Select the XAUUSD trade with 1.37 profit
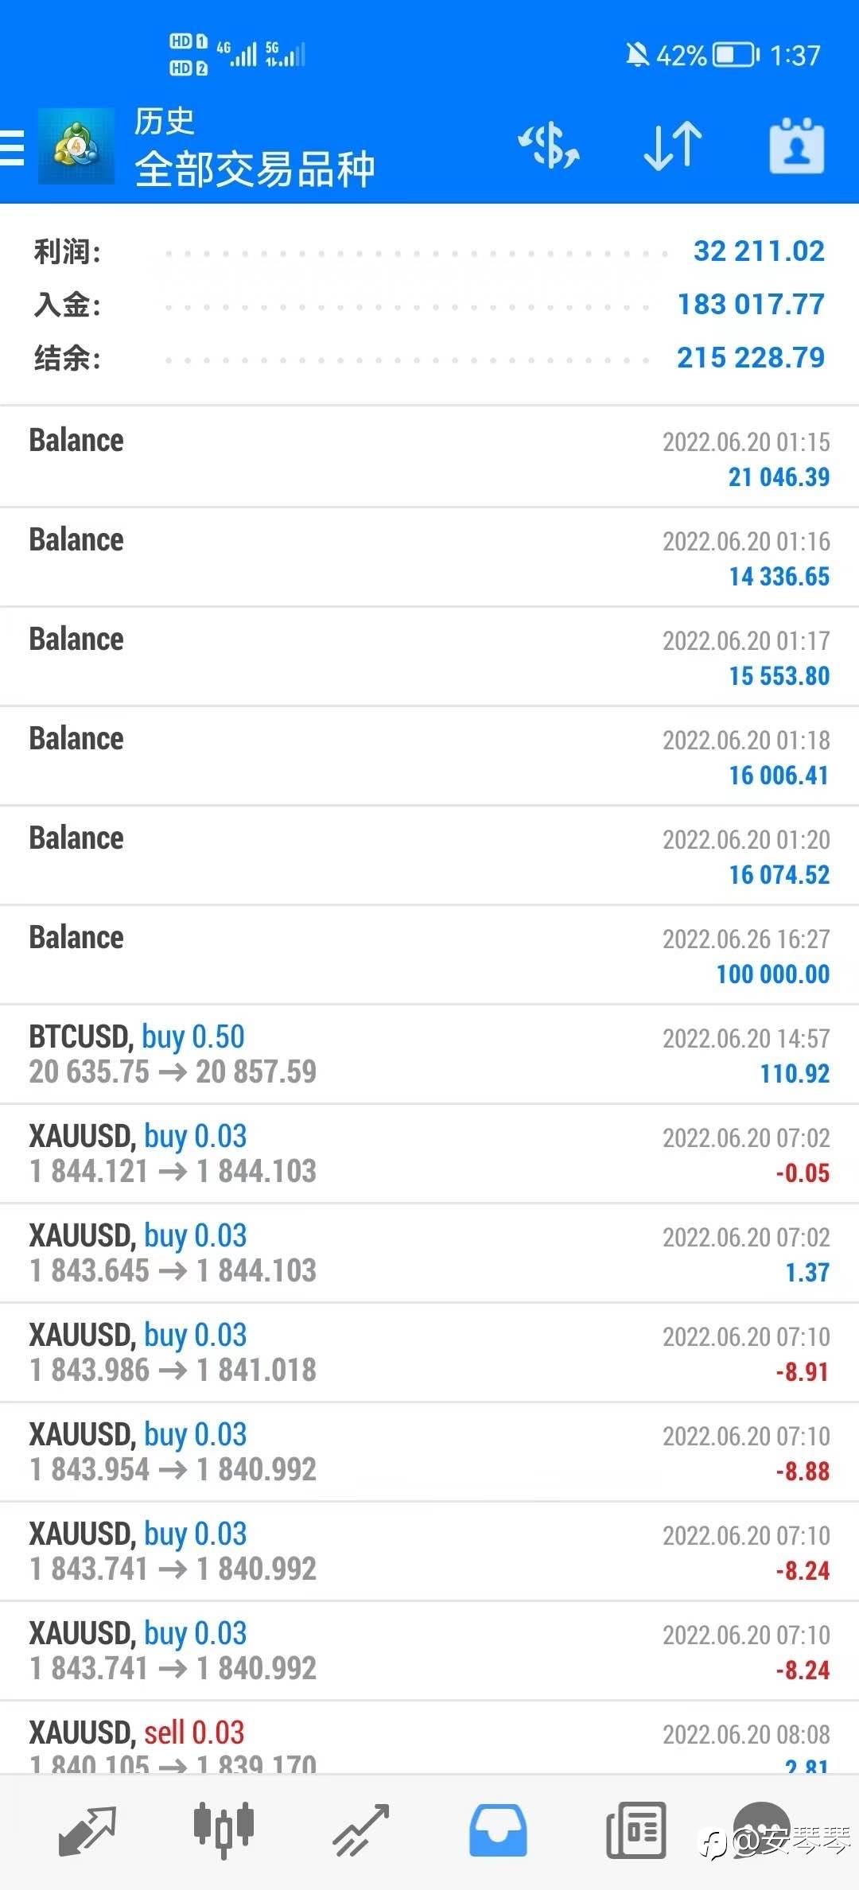This screenshot has width=859, height=1890. point(429,1253)
